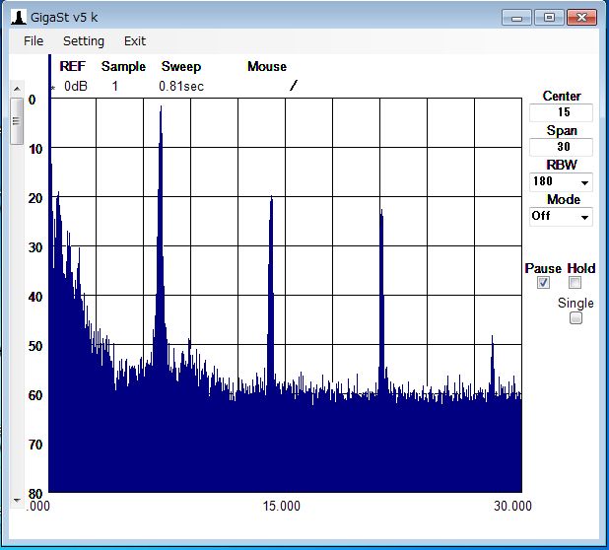Click the 0dB REF value
This screenshot has width=609, height=550.
76,86
